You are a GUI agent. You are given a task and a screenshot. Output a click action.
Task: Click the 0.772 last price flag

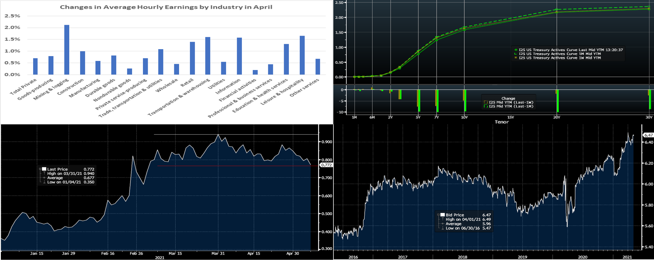click(x=326, y=165)
